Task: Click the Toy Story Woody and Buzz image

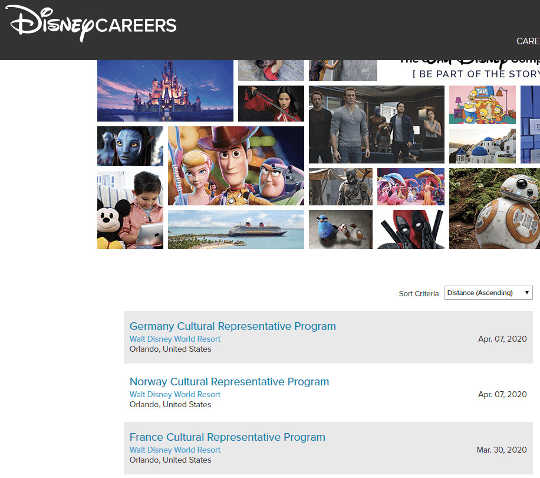Action: (236, 166)
